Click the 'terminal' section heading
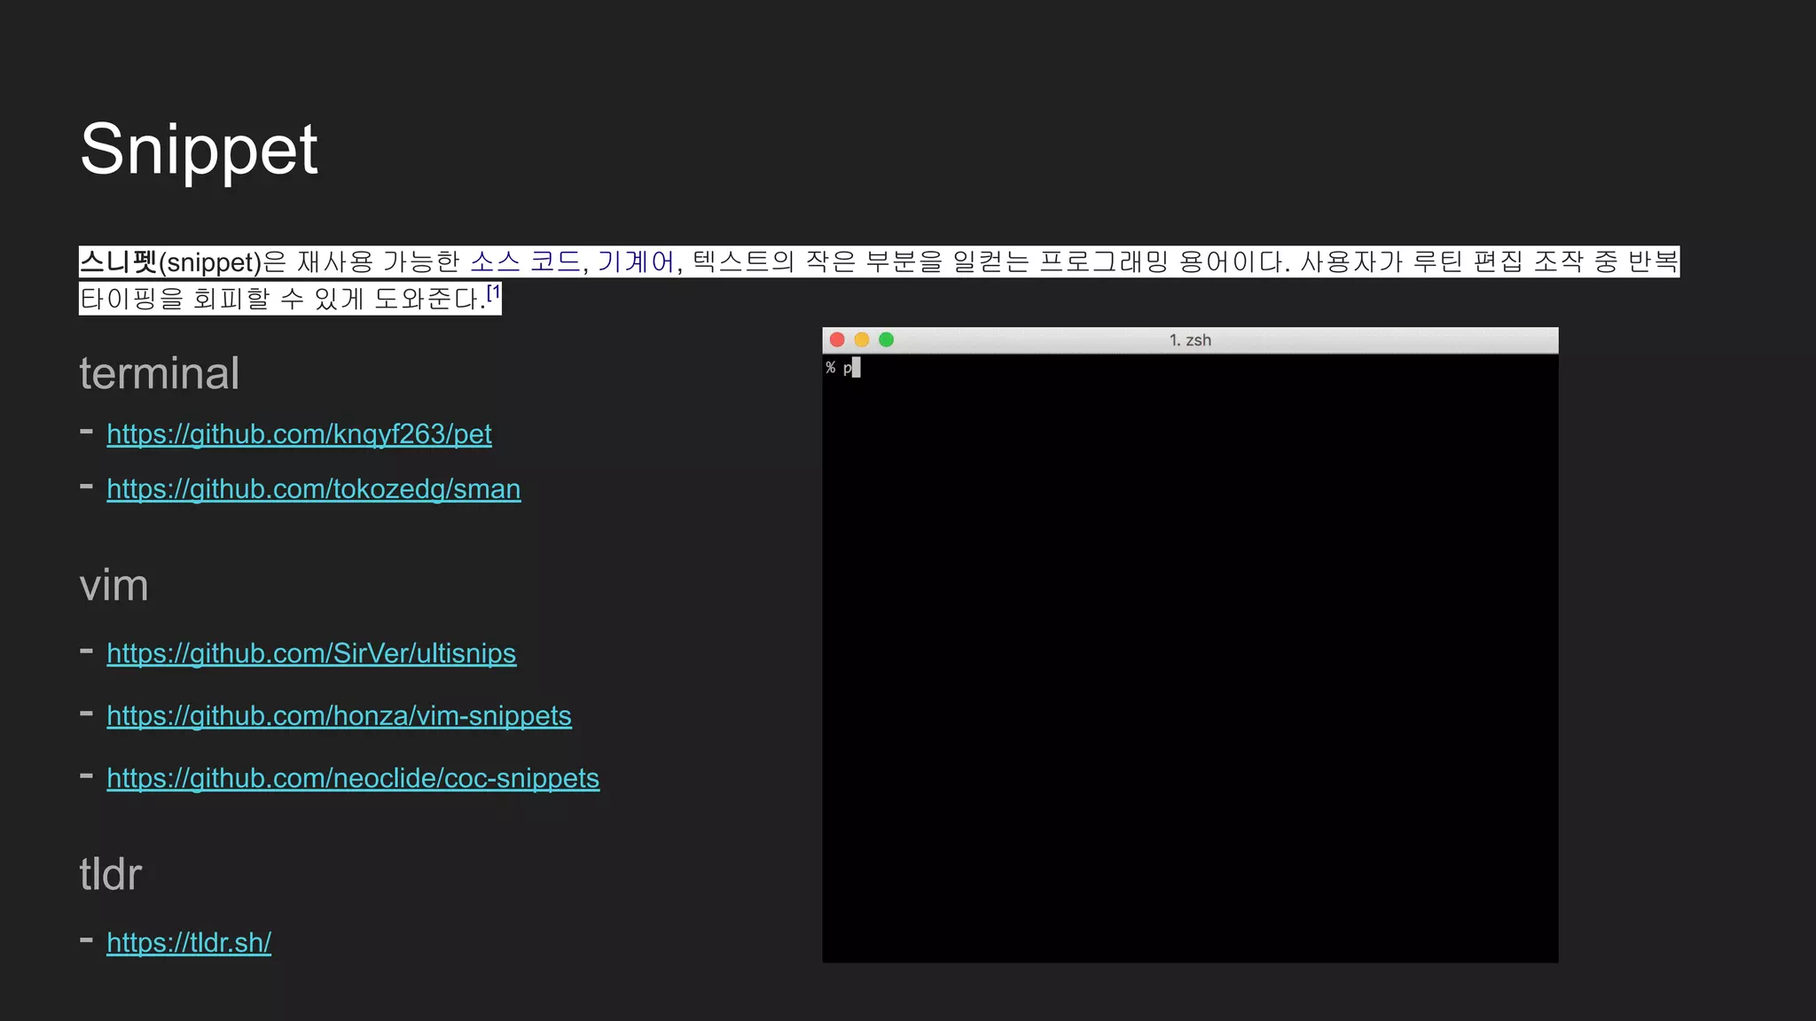Screen dimensions: 1816x1021 click(x=160, y=373)
